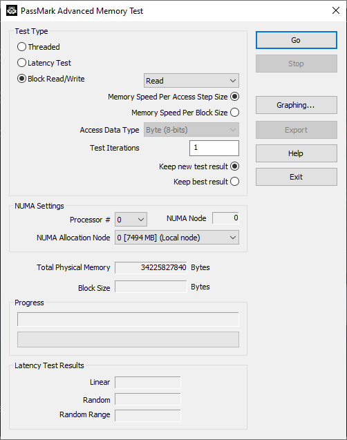Click the 'Test Type' group label

pyautogui.click(x=31, y=31)
